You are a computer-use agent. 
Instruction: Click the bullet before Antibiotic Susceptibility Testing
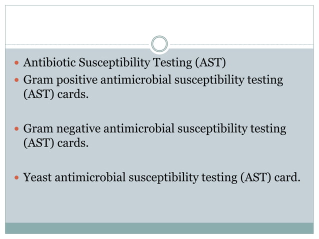17,63
